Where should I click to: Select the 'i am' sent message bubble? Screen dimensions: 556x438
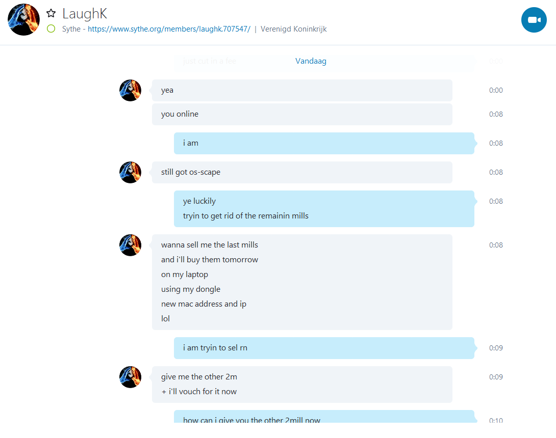point(324,143)
